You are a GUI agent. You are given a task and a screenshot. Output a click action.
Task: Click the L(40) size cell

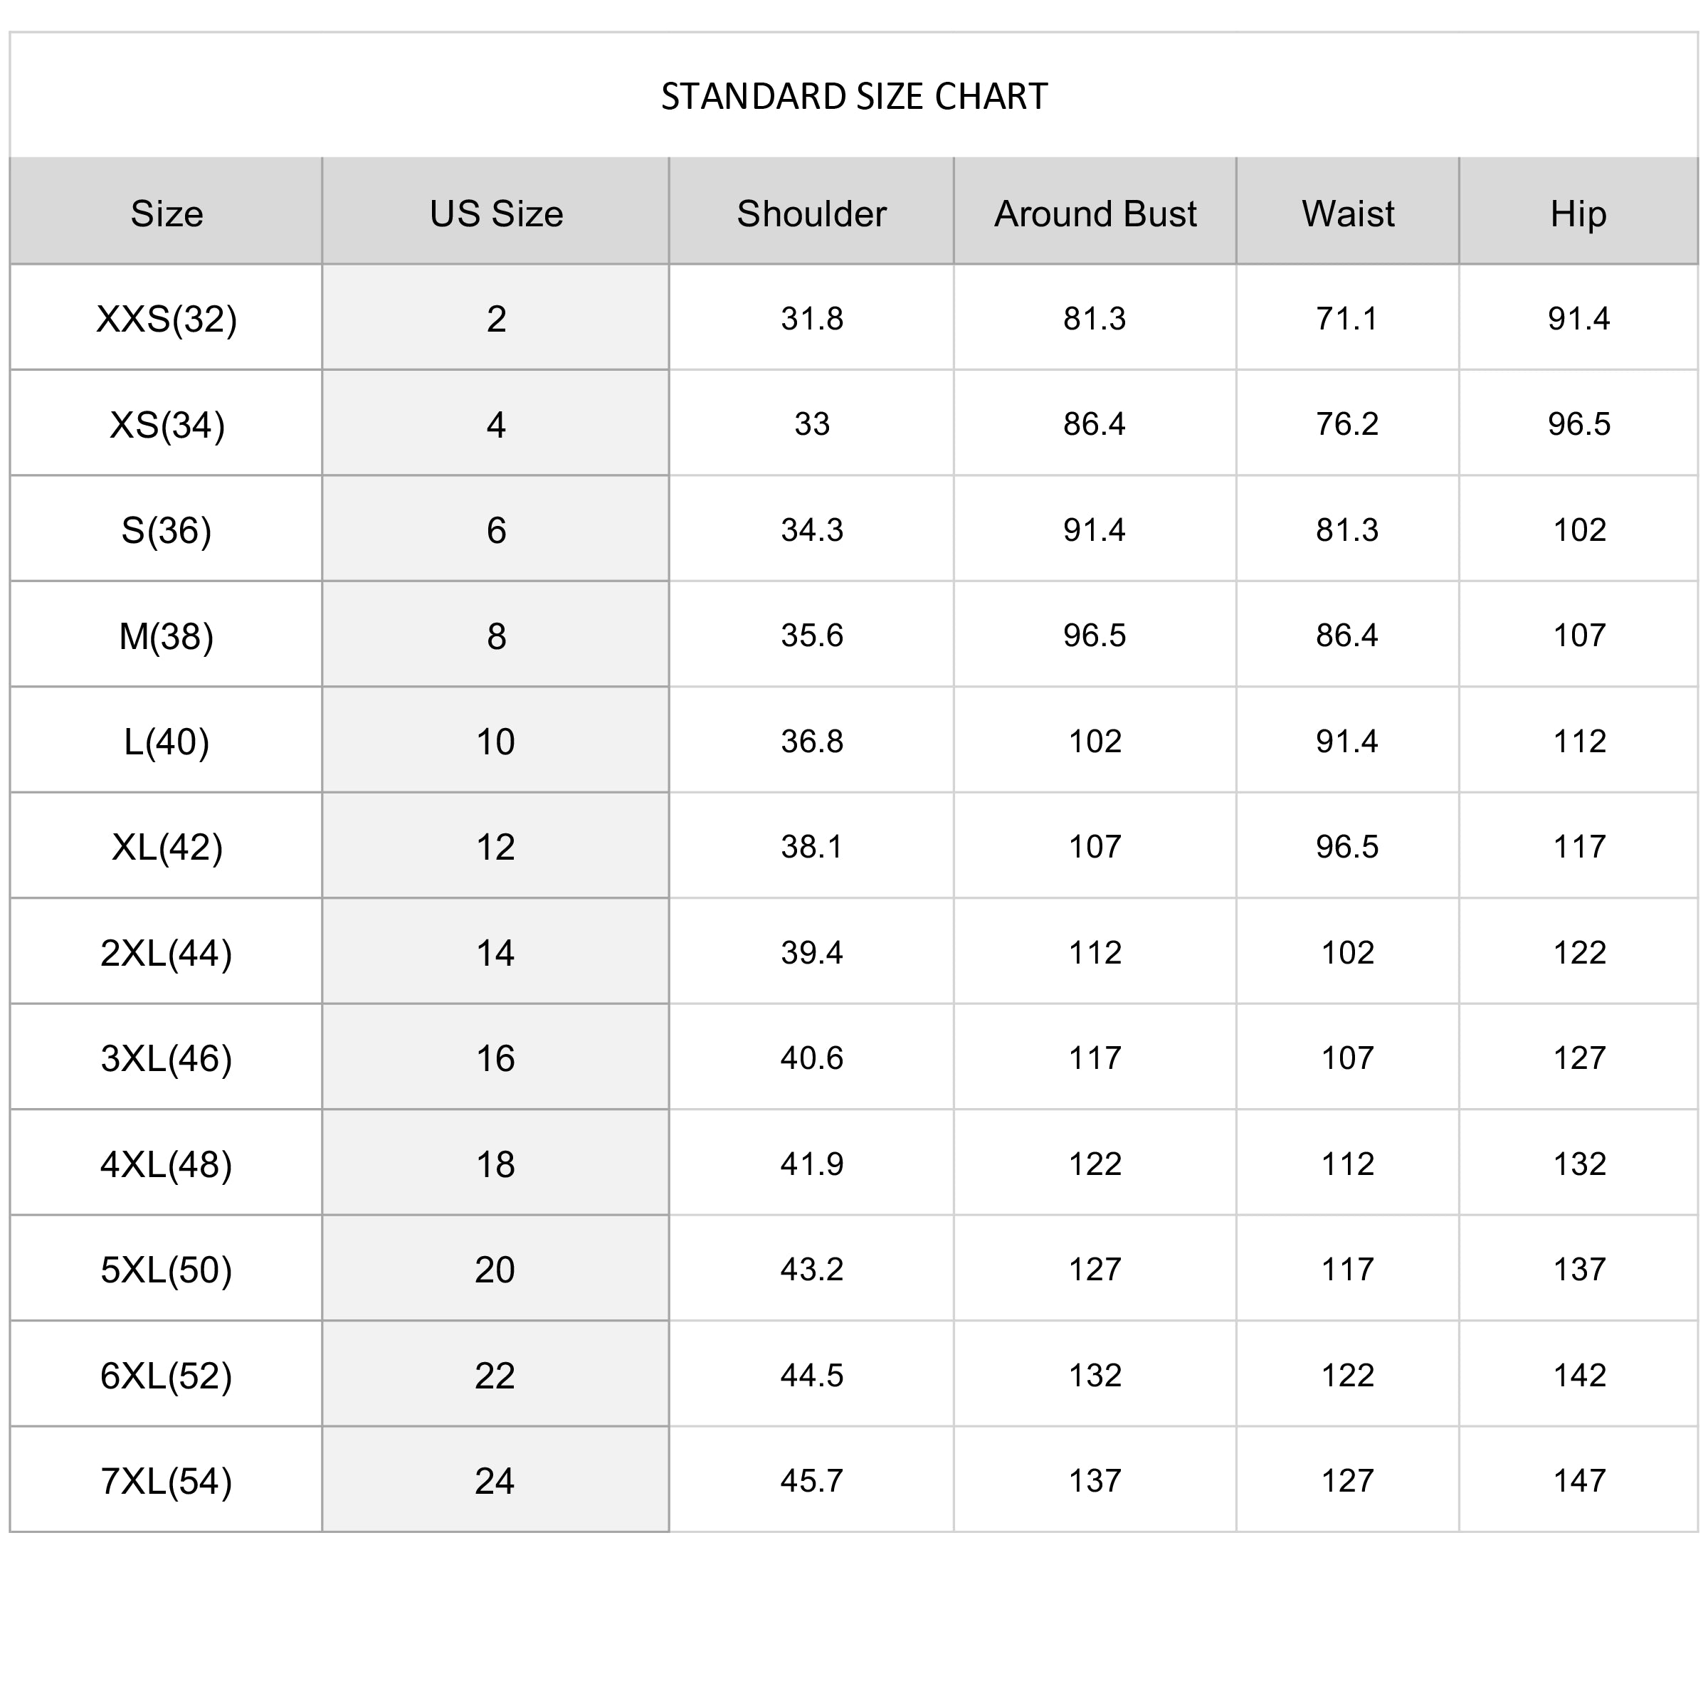click(167, 742)
